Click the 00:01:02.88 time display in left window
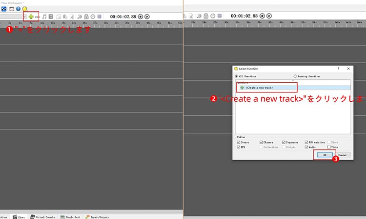 tap(123, 17)
